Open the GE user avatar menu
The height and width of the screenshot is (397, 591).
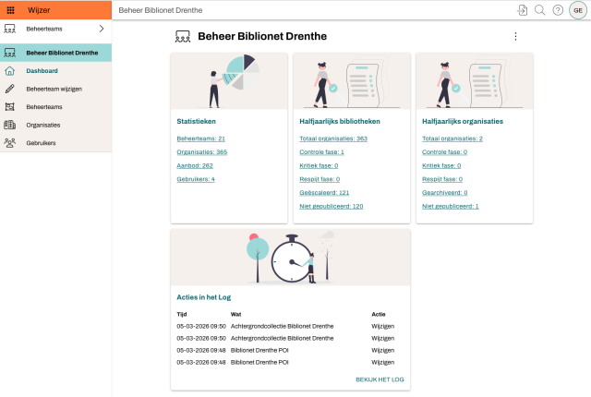coord(578,9)
